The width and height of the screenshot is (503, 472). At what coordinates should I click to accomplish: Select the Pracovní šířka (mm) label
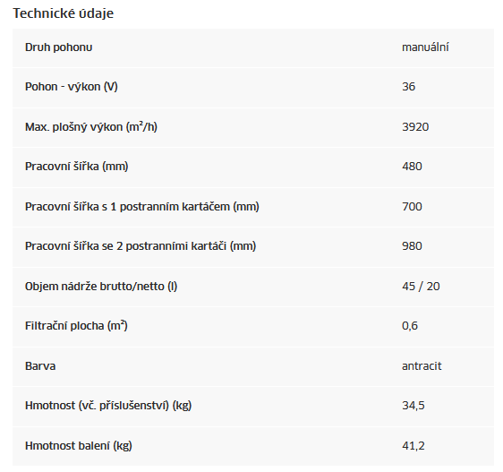pos(77,167)
